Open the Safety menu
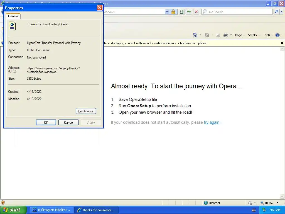 (x=254, y=35)
